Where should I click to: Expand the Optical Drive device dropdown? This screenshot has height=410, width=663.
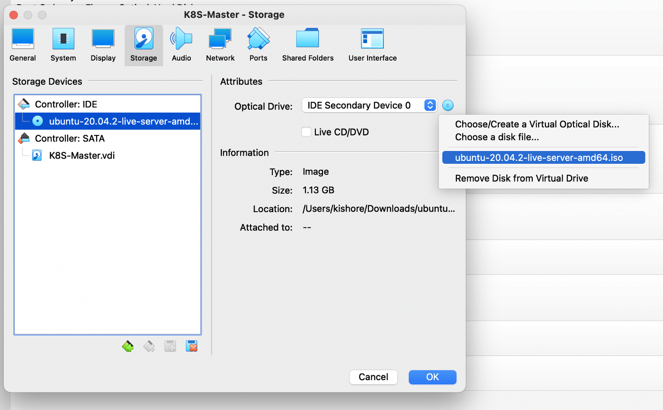pyautogui.click(x=430, y=105)
